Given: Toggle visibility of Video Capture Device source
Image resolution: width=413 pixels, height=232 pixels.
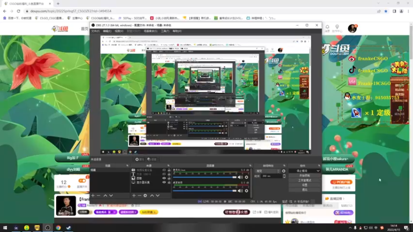Looking at the screenshot, I should (164, 170).
